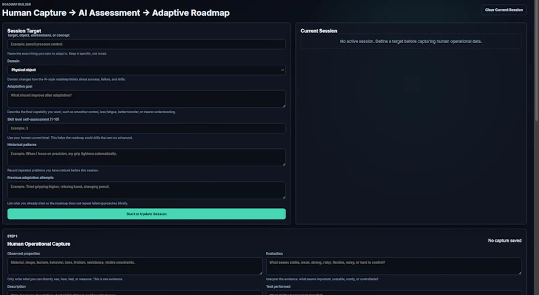Image resolution: width=539 pixels, height=295 pixels.
Task: Click the hint 'Use your honest current level'
Action: pyautogui.click(x=70, y=137)
